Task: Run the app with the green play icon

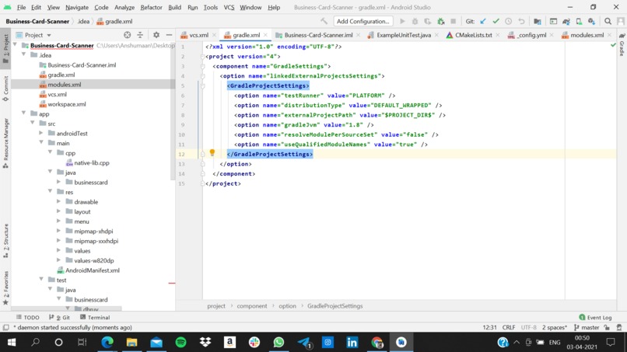Action: (x=402, y=21)
